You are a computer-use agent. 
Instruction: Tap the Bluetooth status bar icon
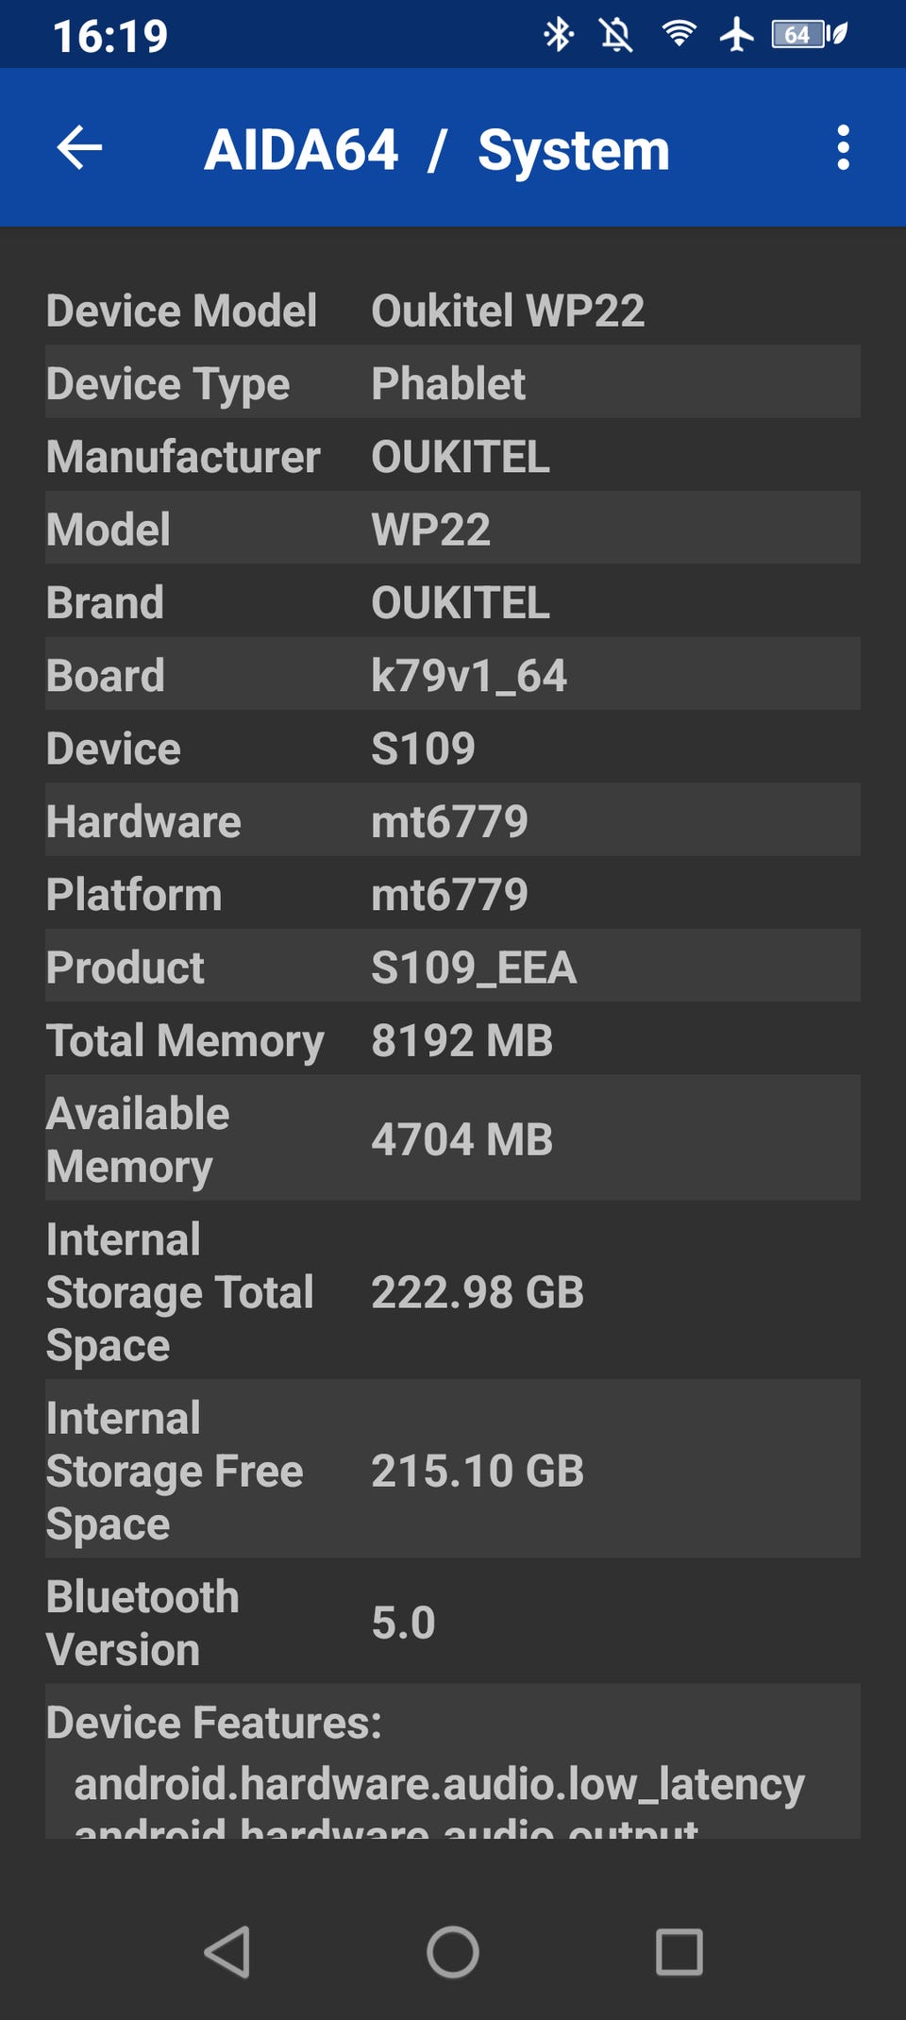(559, 35)
